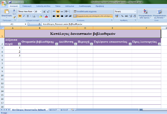Cut selection with scissors icon
This screenshot has height=114, width=167.
14,10
